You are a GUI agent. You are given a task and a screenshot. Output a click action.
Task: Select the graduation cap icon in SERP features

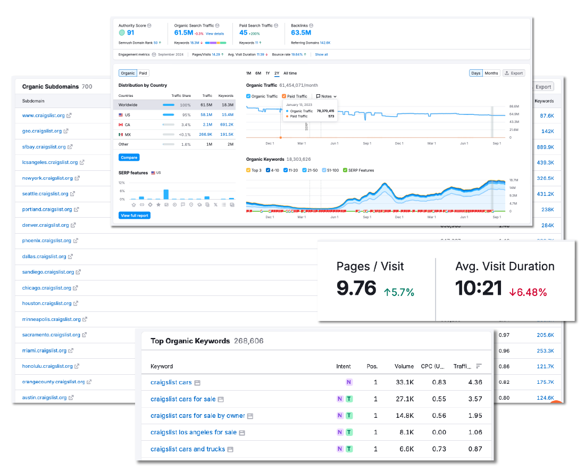pos(199,204)
